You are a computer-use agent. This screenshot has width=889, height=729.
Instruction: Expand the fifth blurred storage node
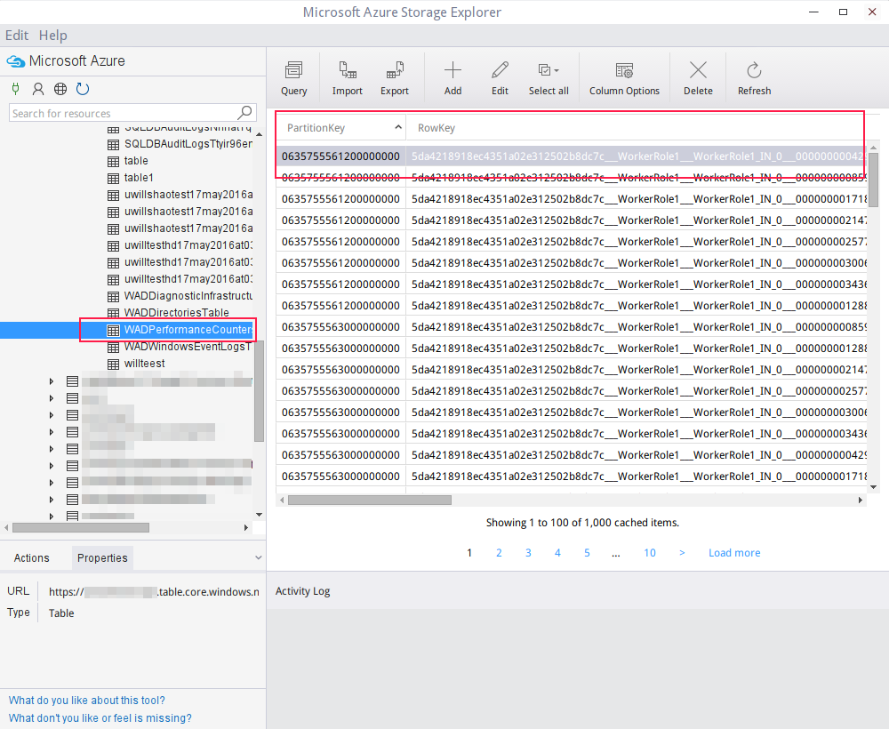(x=51, y=449)
